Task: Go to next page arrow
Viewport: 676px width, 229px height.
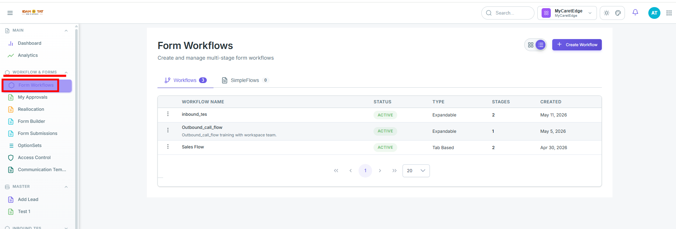Action: 380,171
